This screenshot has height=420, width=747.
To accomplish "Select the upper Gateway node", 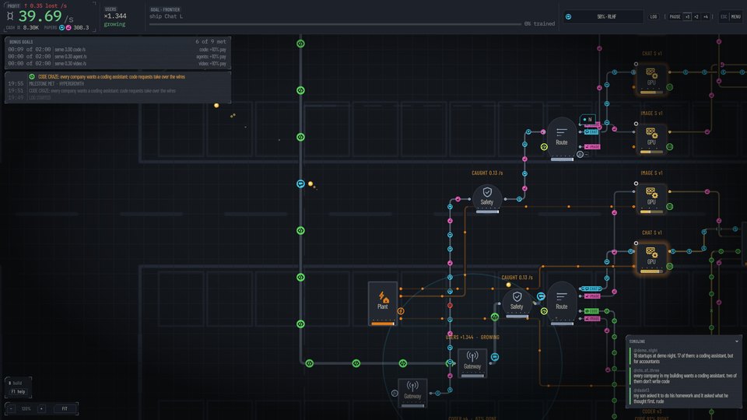I will 472,363.
